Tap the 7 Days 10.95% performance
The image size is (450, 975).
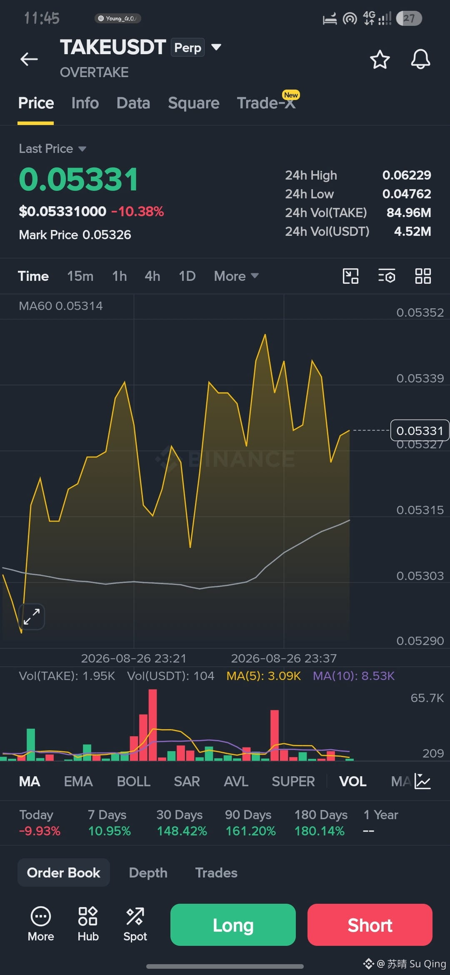click(109, 823)
